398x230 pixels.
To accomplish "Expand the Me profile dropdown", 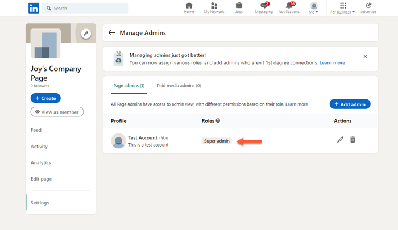I will coord(313,9).
